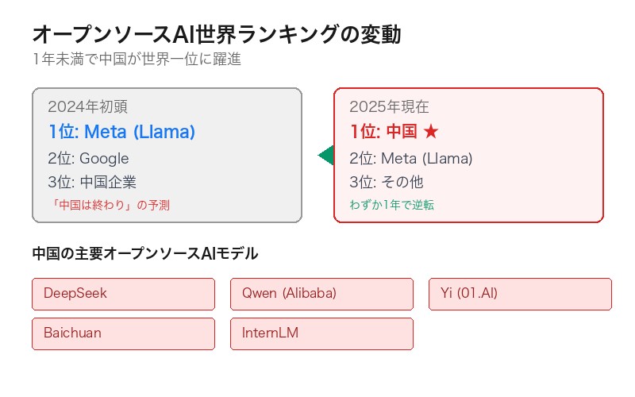
Task: Click the green arrow between the panels
Action: coord(325,156)
